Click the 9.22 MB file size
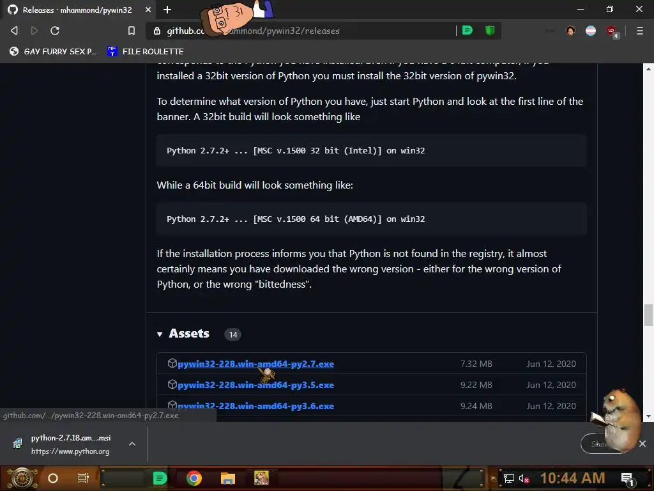 click(476, 384)
